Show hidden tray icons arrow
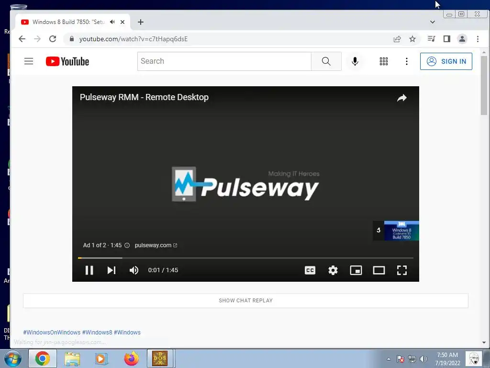Viewport: 490px width, 368px height. tap(389, 359)
